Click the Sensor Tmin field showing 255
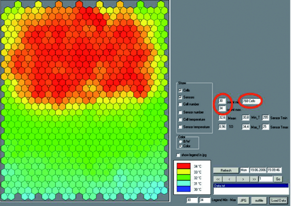291x206 pixels. (x=265, y=118)
